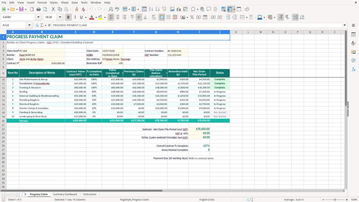The height and width of the screenshot is (202, 359).
Task: Open Borders dropdown arrow
Action: point(247,17)
